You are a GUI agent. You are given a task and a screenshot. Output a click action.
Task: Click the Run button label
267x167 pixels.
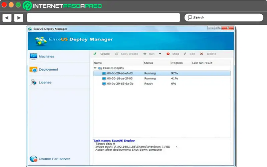152,54
